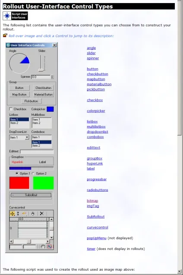Open the progressbar link
The height and width of the screenshot is (275, 183).
(97, 179)
